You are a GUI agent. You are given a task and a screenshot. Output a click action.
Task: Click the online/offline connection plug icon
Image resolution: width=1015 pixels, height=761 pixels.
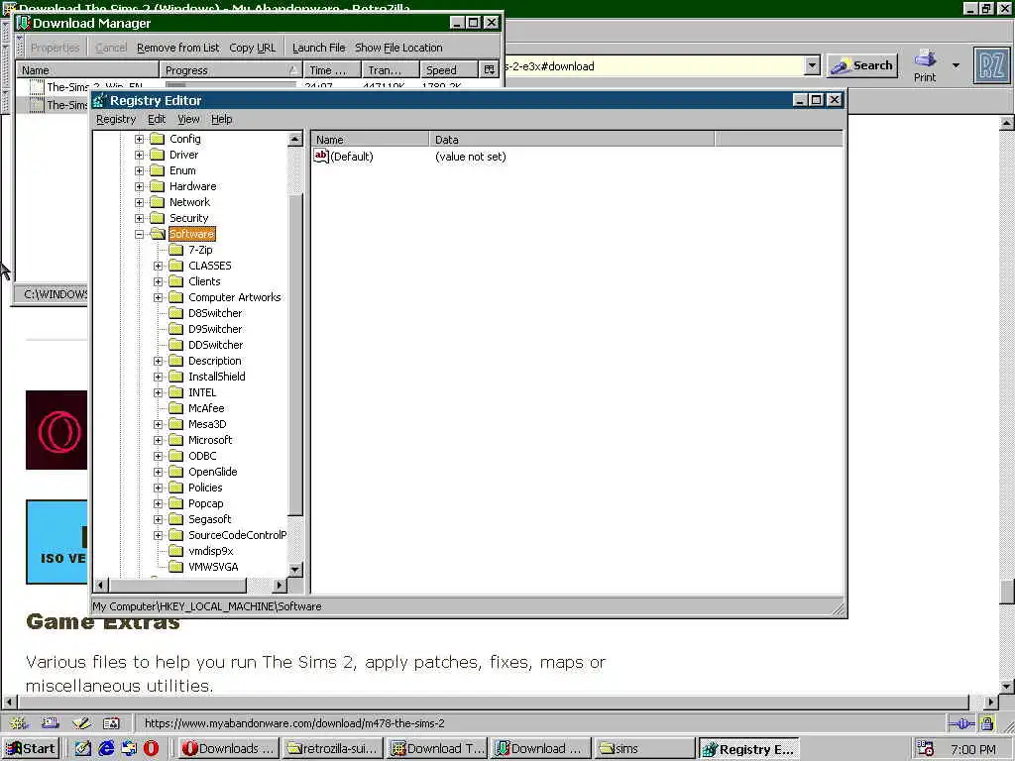(961, 723)
